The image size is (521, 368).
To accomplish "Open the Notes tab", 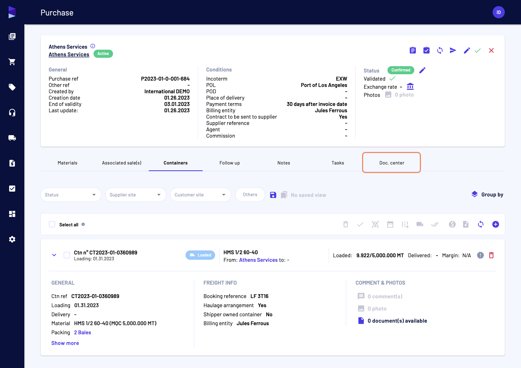I will (284, 163).
